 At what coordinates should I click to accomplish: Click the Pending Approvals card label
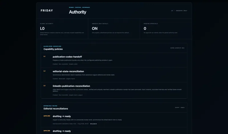151,24
